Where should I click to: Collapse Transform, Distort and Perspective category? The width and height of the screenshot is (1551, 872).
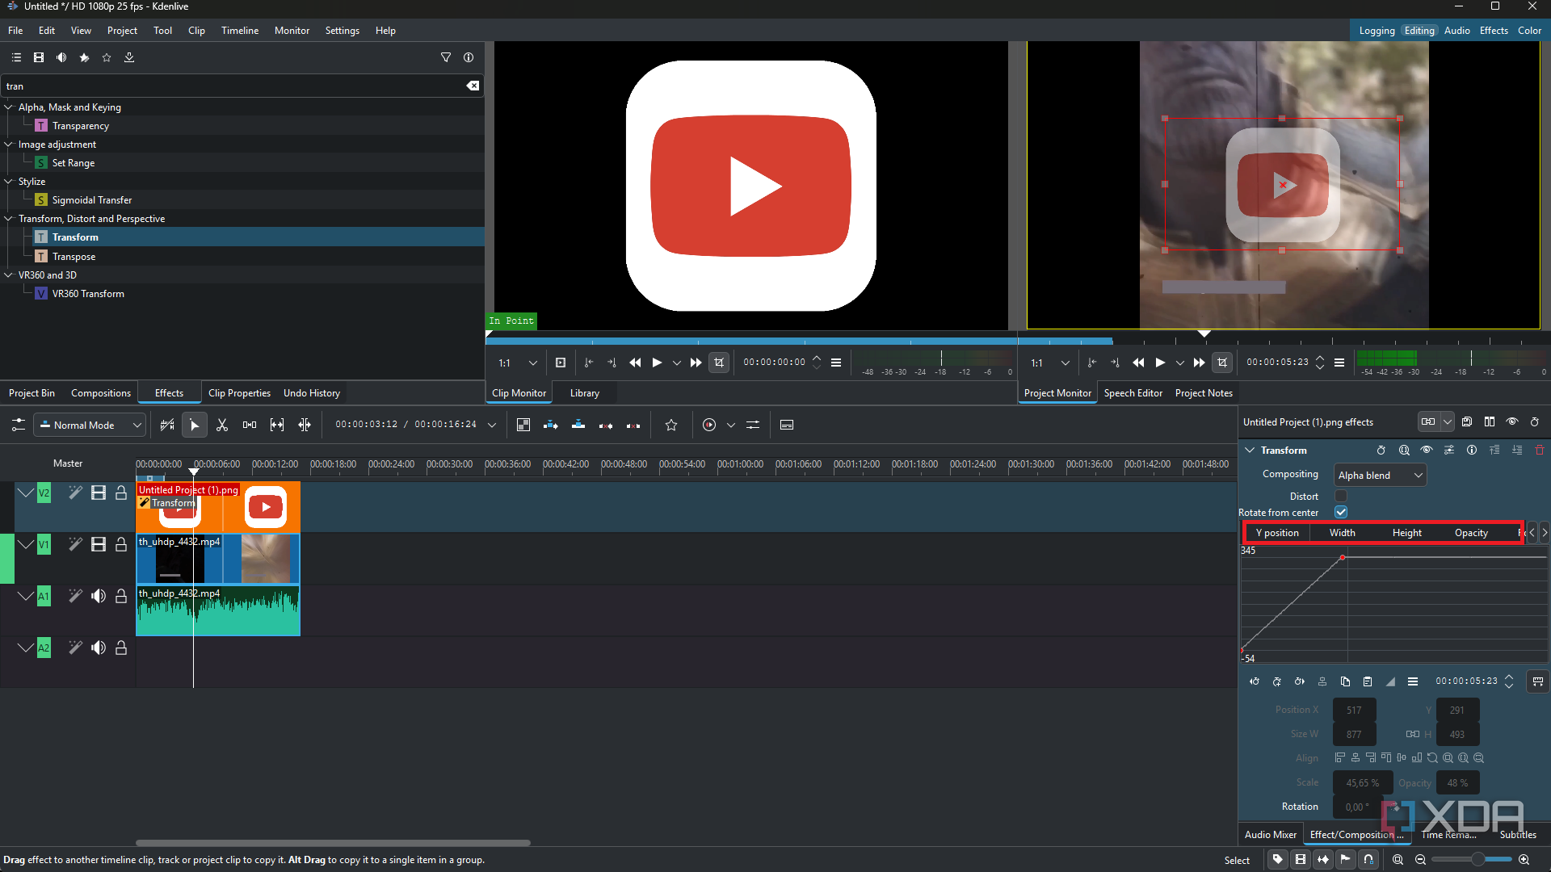pyautogui.click(x=9, y=219)
